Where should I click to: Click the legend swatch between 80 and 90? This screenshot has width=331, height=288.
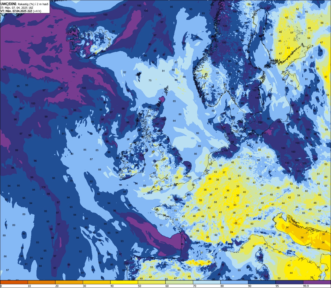pyautogui.click(x=234, y=282)
